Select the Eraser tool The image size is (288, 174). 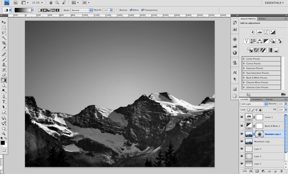(x=4, y=75)
